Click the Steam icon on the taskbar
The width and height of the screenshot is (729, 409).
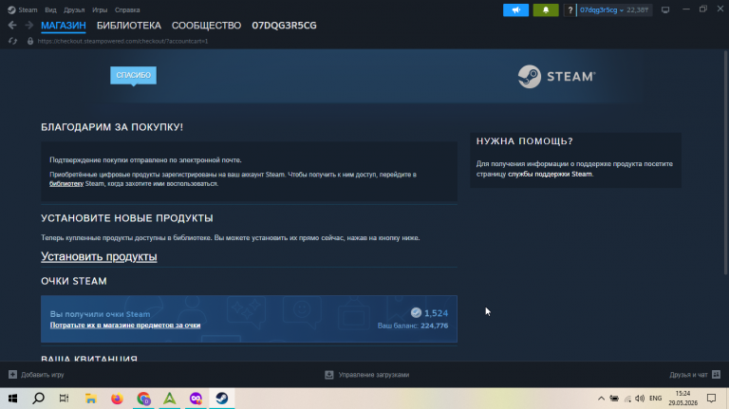pos(222,399)
